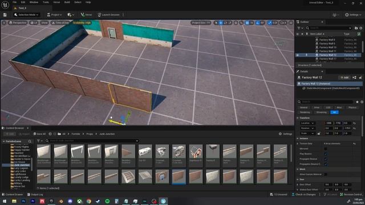The height and width of the screenshot is (205, 365).
Task: Toggle the Propagate Bounce checkbox
Action: (326, 159)
